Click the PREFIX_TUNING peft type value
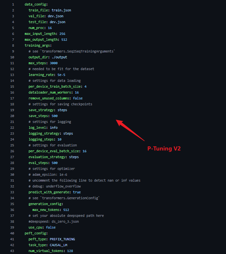Screen dimensions: 226x254 pyautogui.click(x=62, y=239)
